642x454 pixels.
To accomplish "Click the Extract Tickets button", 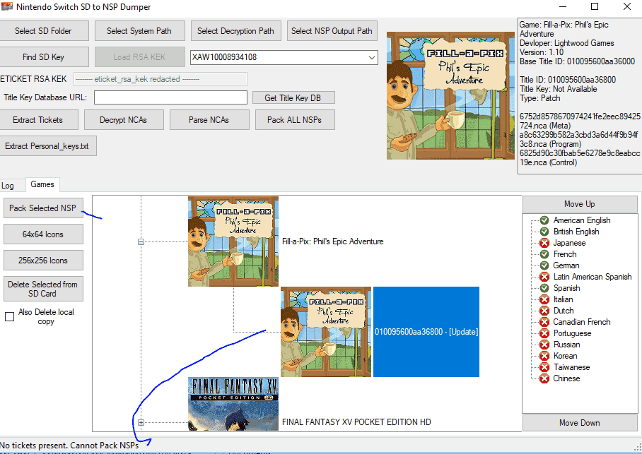I will 38,120.
